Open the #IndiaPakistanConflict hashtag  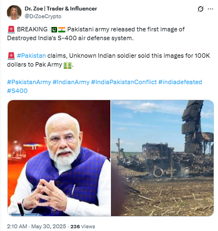pyautogui.click(x=124, y=82)
